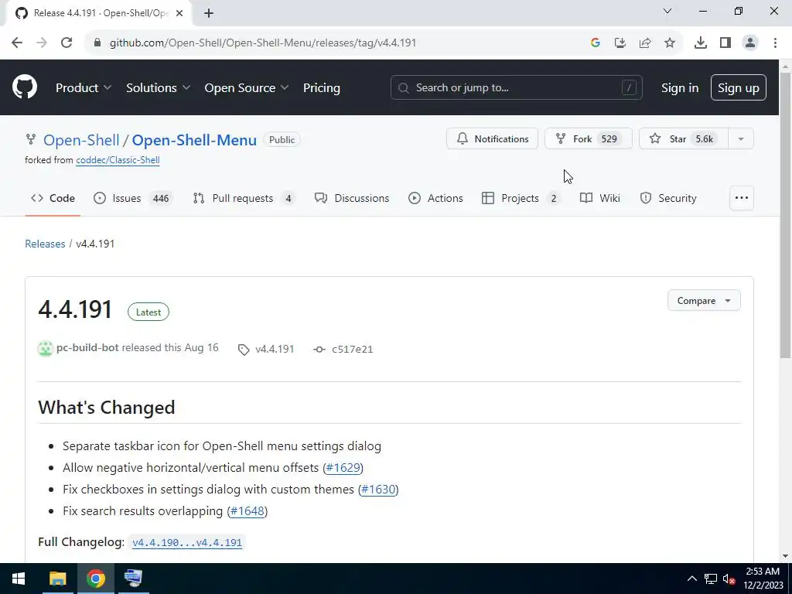Screen dimensions: 792x594
Task: Open the Open-Shell owner link
Action: (81, 140)
